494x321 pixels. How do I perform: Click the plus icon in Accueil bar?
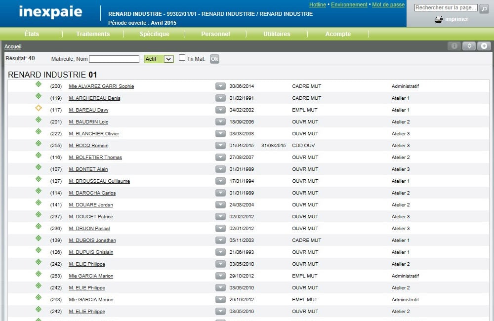484,46
